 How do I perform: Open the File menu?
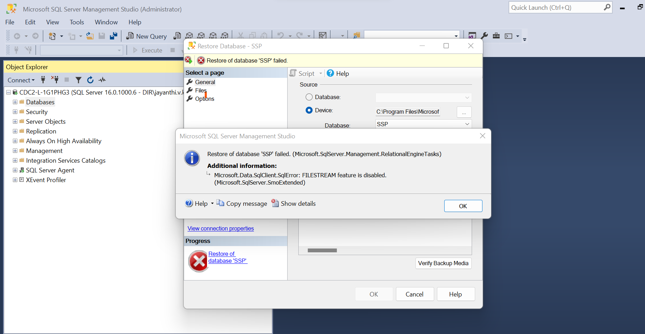coord(10,22)
